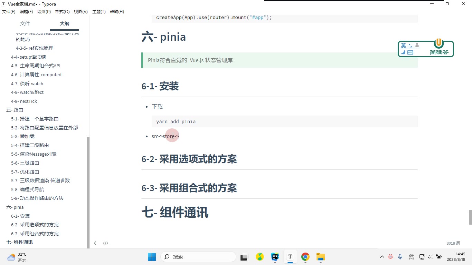Select outline heading 六- pinia
The image size is (472, 265).
click(x=15, y=207)
